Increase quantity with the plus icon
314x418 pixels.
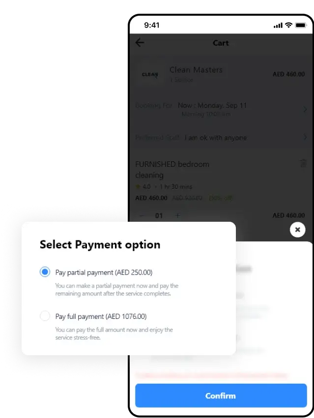[x=177, y=215]
